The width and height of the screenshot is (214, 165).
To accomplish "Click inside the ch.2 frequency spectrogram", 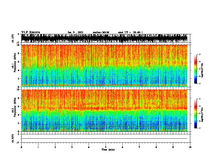I will click(x=104, y=111).
